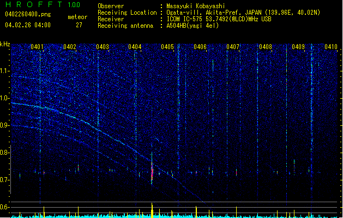
Task: Click the 0405 time marker
Action: pyautogui.click(x=167, y=47)
